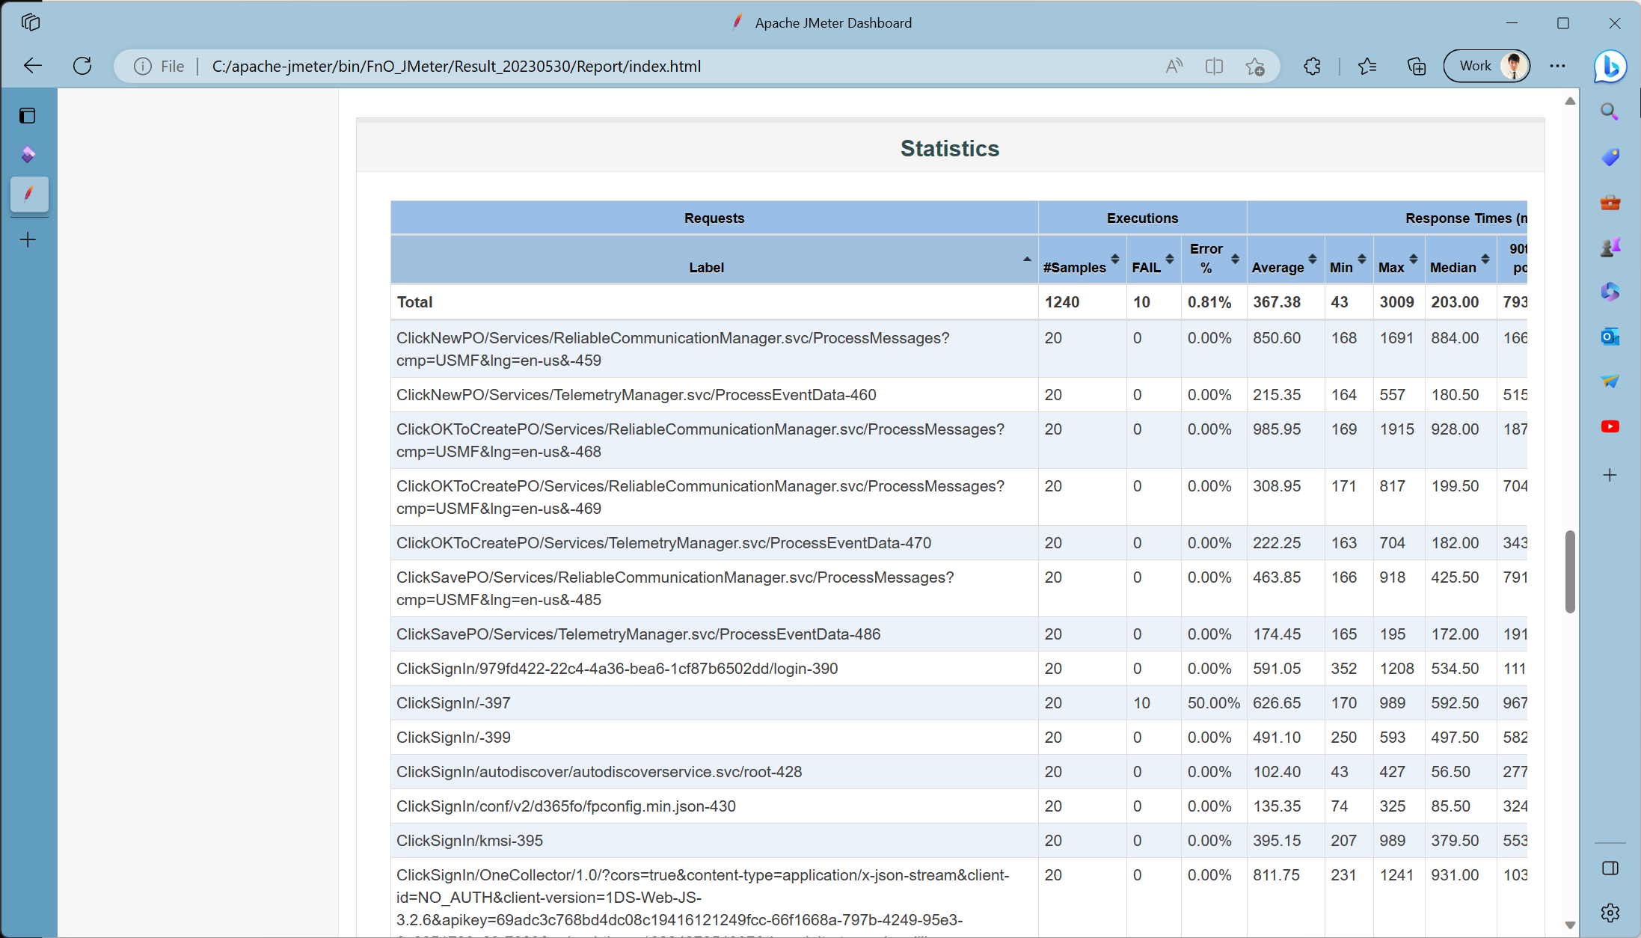Open the sidebar Search icon
Screen dimensions: 1641x938
[1610, 112]
